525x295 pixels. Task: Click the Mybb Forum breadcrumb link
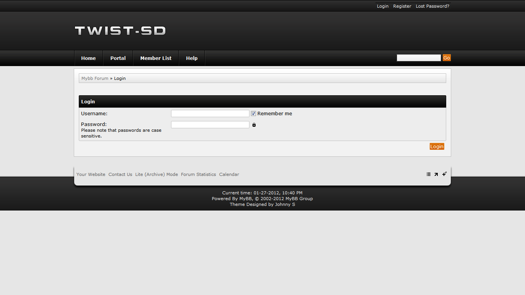click(x=95, y=78)
